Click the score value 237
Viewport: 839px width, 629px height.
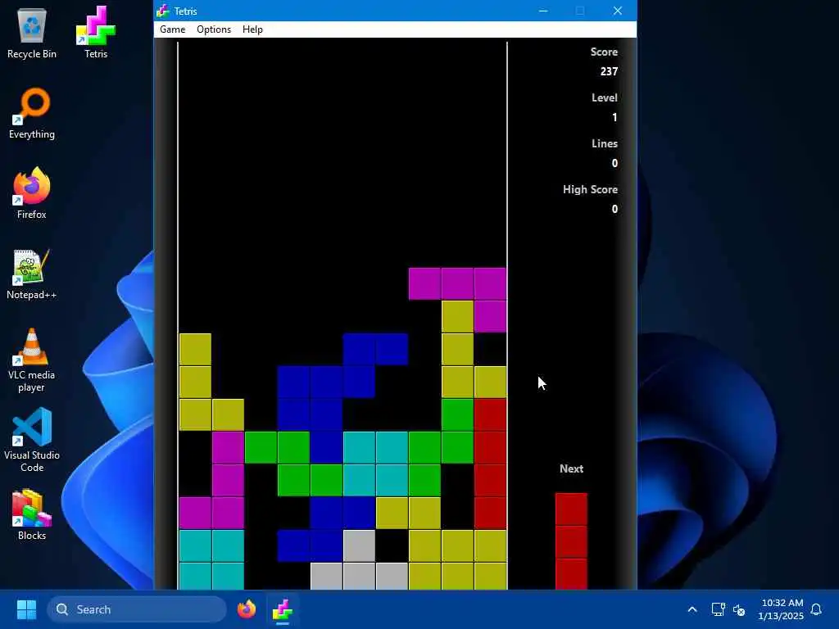coord(609,71)
